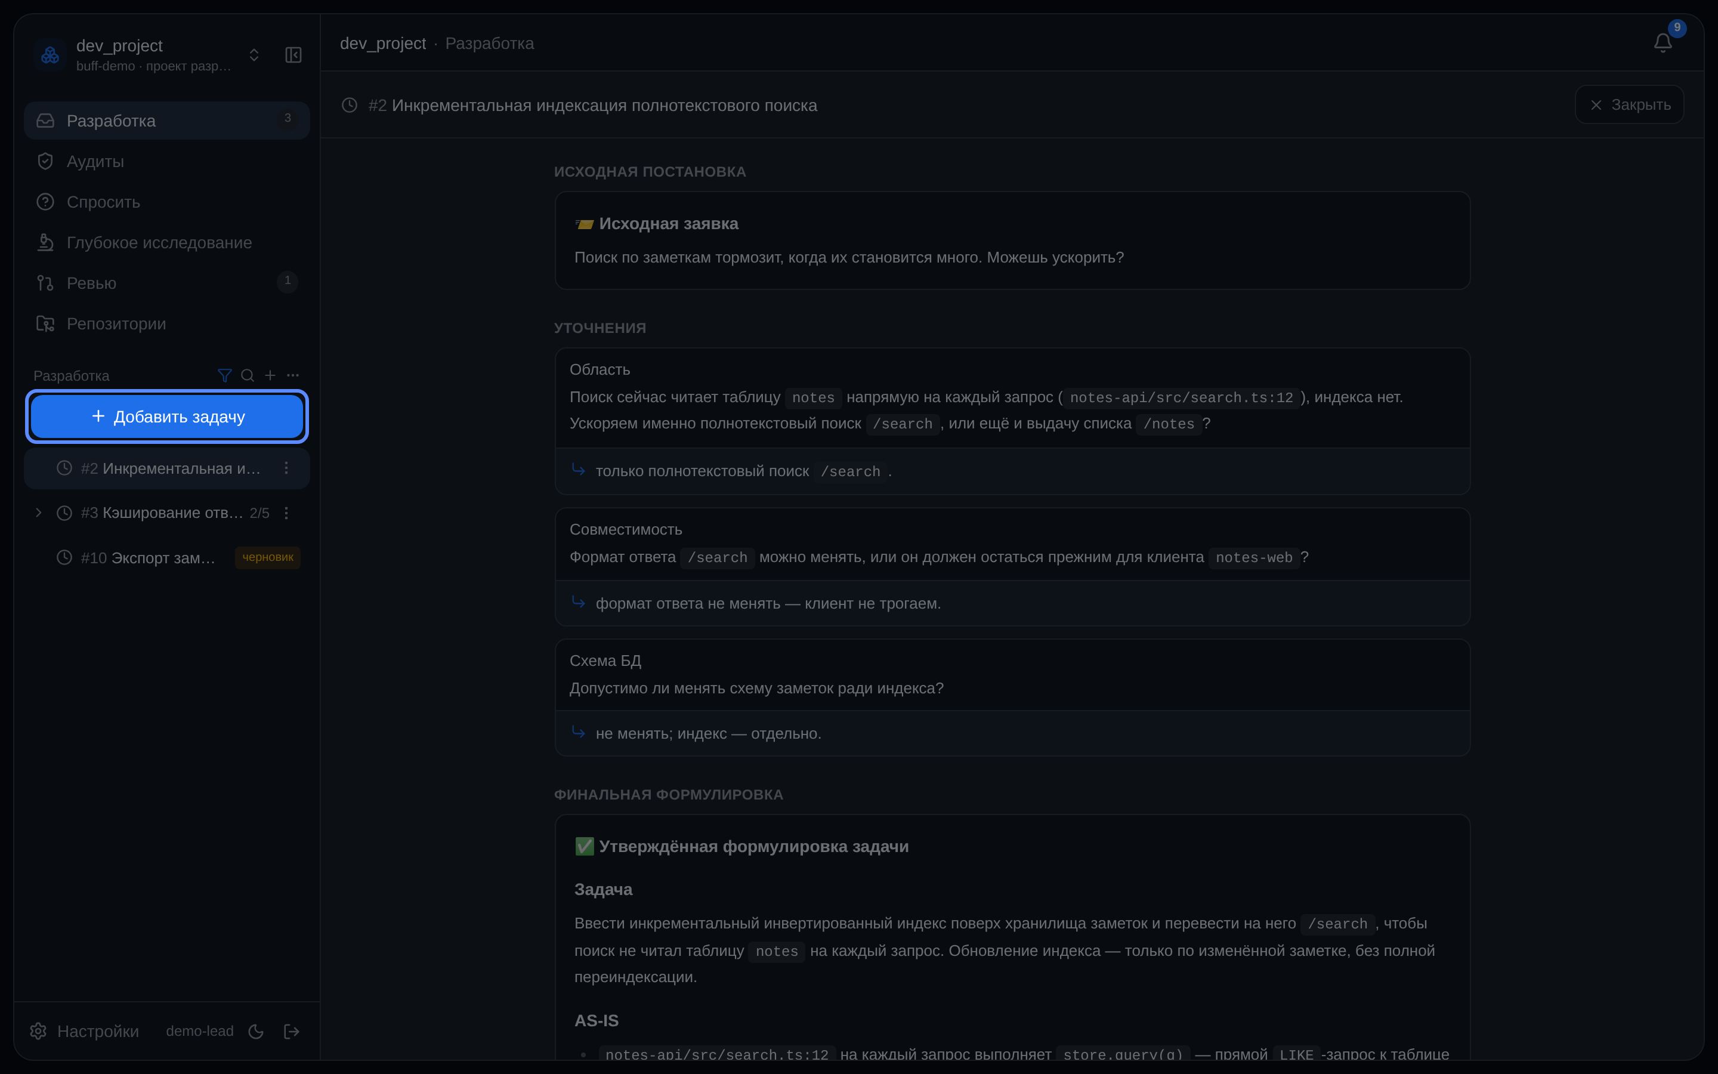Click the plus icon next to search
This screenshot has width=1718, height=1074.
click(x=270, y=375)
